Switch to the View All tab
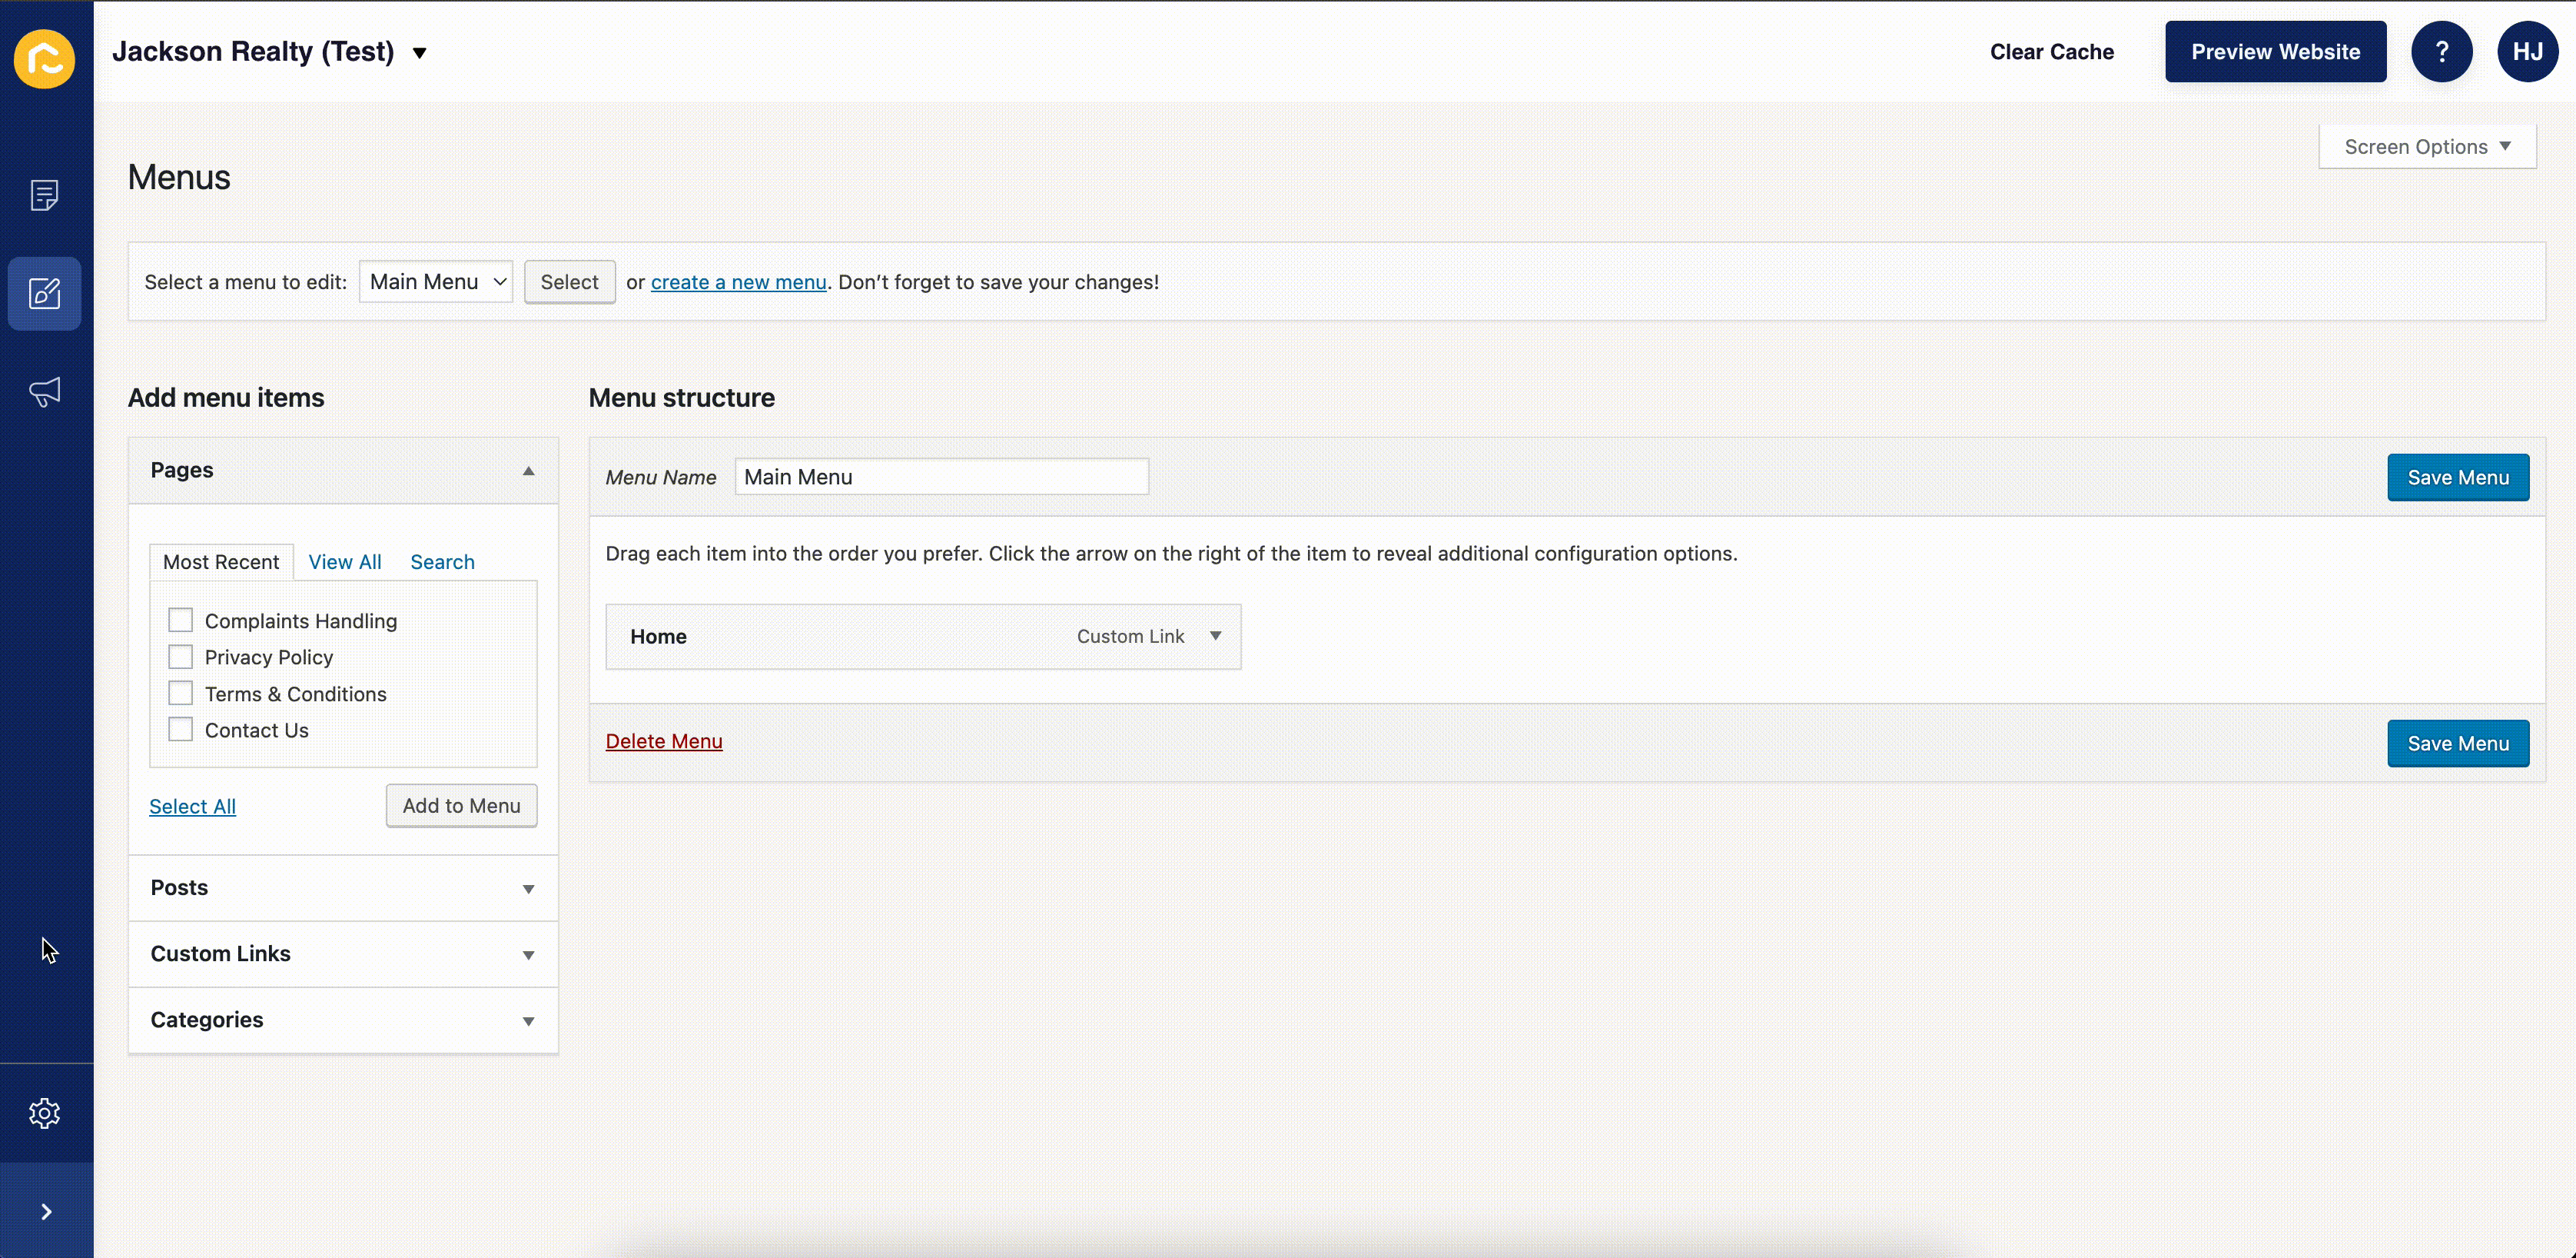The image size is (2576, 1258). tap(344, 561)
